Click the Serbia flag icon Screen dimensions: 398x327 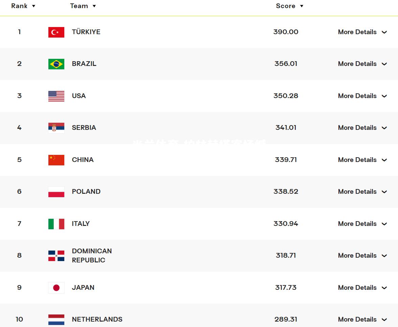point(56,128)
